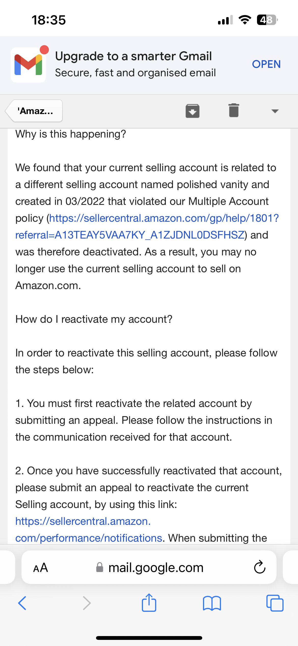Delete the email using the trash icon
The width and height of the screenshot is (298, 646).
(x=234, y=110)
